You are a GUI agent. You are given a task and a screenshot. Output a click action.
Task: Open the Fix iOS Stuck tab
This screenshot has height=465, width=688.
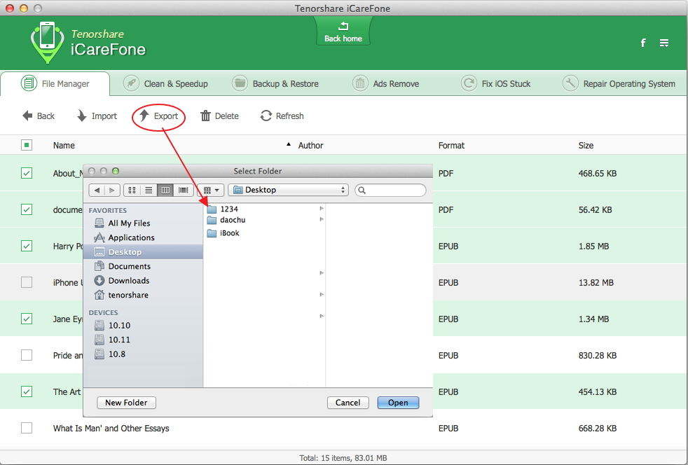496,83
